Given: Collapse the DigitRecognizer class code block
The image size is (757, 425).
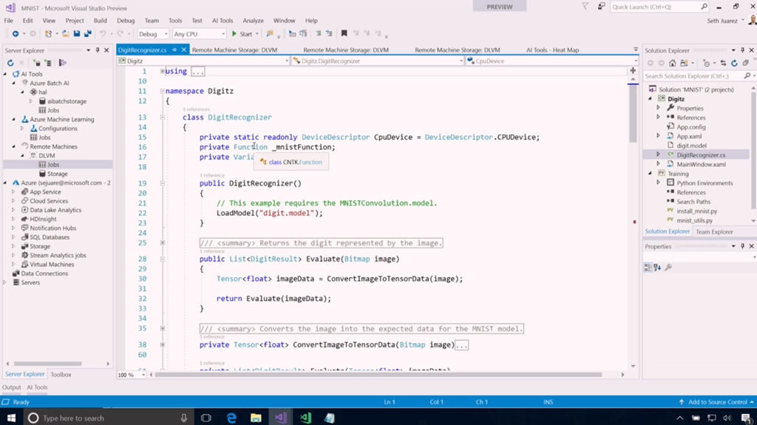Looking at the screenshot, I should click(x=163, y=118).
